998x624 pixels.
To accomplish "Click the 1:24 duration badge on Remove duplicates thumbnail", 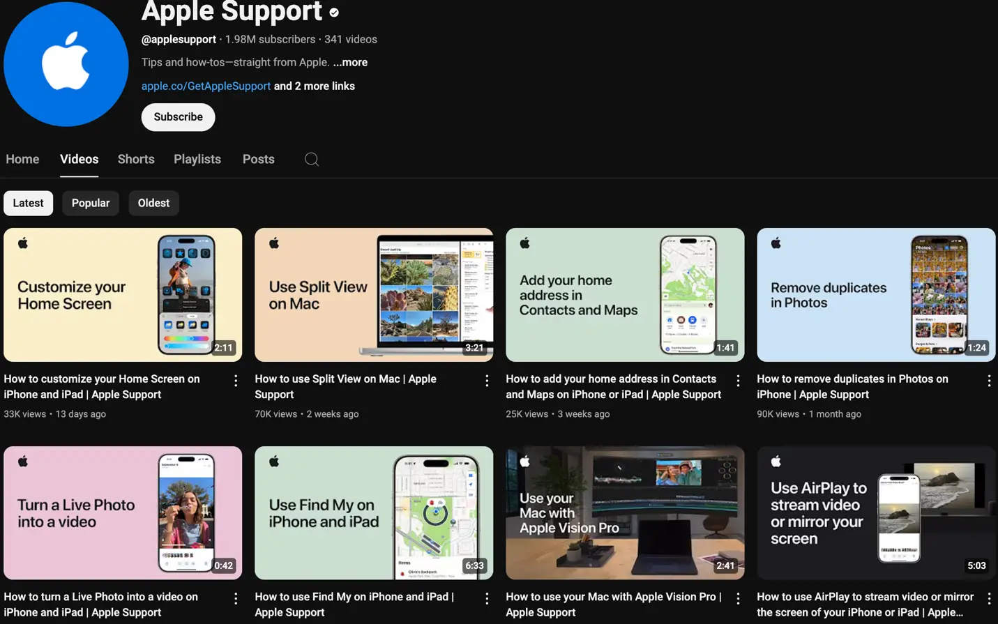I will pos(976,348).
